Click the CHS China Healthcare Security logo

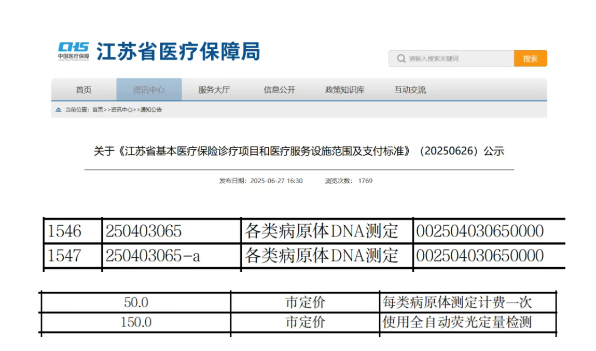[73, 51]
